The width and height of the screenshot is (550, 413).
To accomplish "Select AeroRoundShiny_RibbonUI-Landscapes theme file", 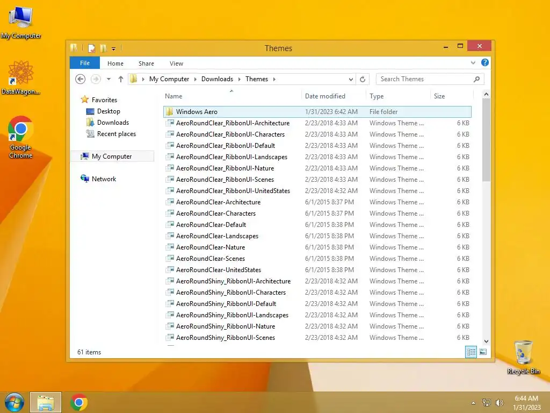I will (x=317, y=315).
